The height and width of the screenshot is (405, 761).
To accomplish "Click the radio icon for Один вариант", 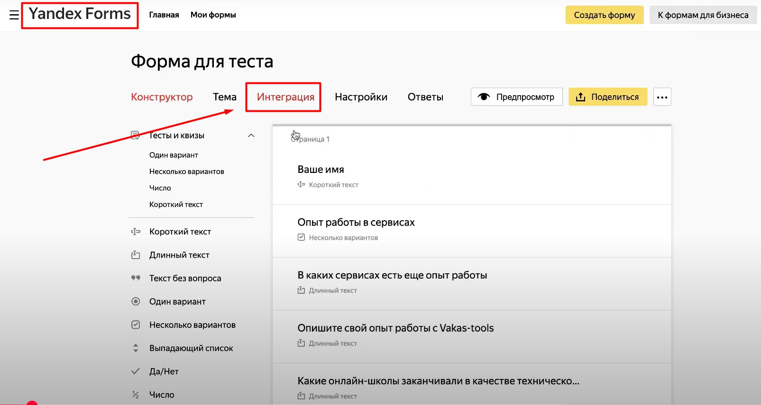I will coord(136,301).
